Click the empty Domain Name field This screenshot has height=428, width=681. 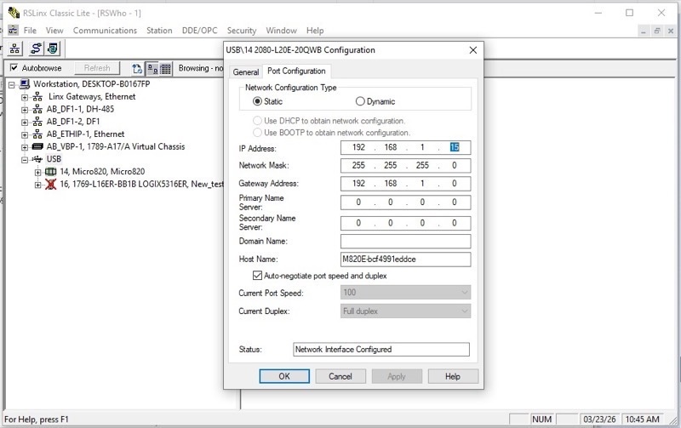(x=406, y=242)
